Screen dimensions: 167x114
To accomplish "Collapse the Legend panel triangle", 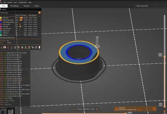I will pos(1,9).
